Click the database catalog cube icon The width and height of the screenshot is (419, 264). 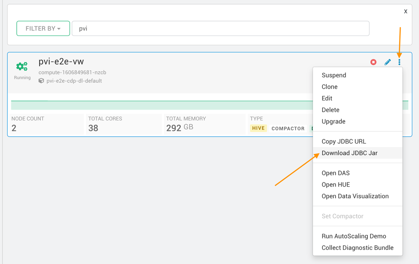pyautogui.click(x=41, y=81)
